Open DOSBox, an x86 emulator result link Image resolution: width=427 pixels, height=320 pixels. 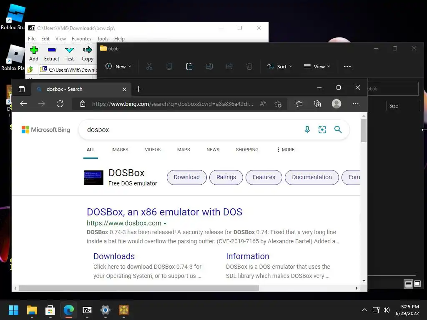(164, 212)
